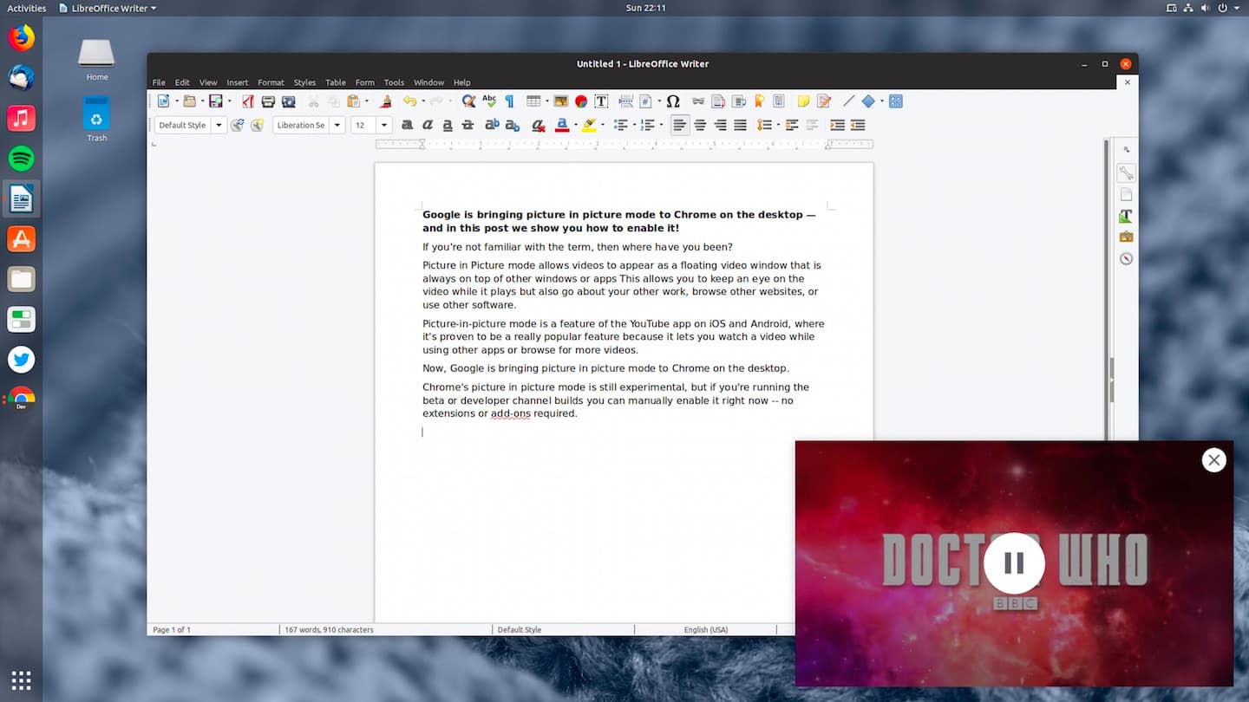Toggle formatting marks (pilcrow icon)

coord(509,101)
